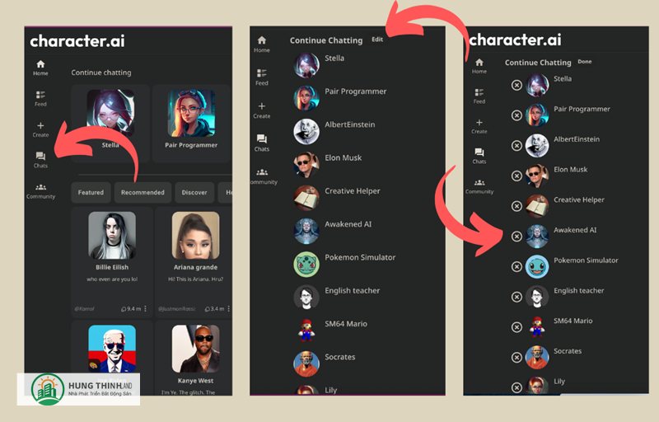
Task: Open Elon Musk chat in Edit list
Action: 328,164
